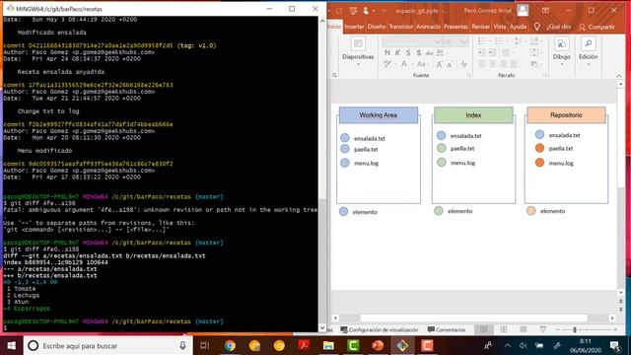The image size is (631, 355).
Task: Toggle italic (K) formatting in PowerPoint
Action: [397, 52]
